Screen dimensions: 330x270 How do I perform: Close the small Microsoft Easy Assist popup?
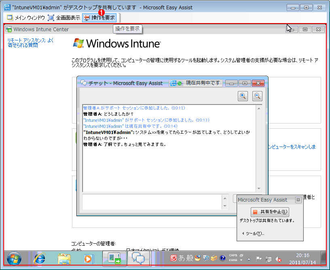pos(298,200)
